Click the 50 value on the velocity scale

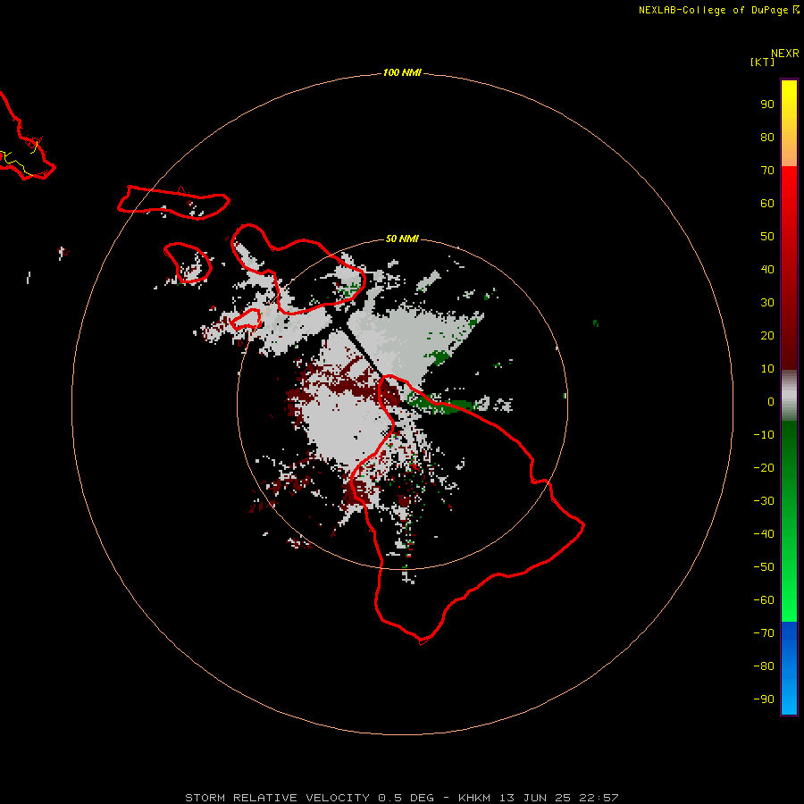(767, 237)
